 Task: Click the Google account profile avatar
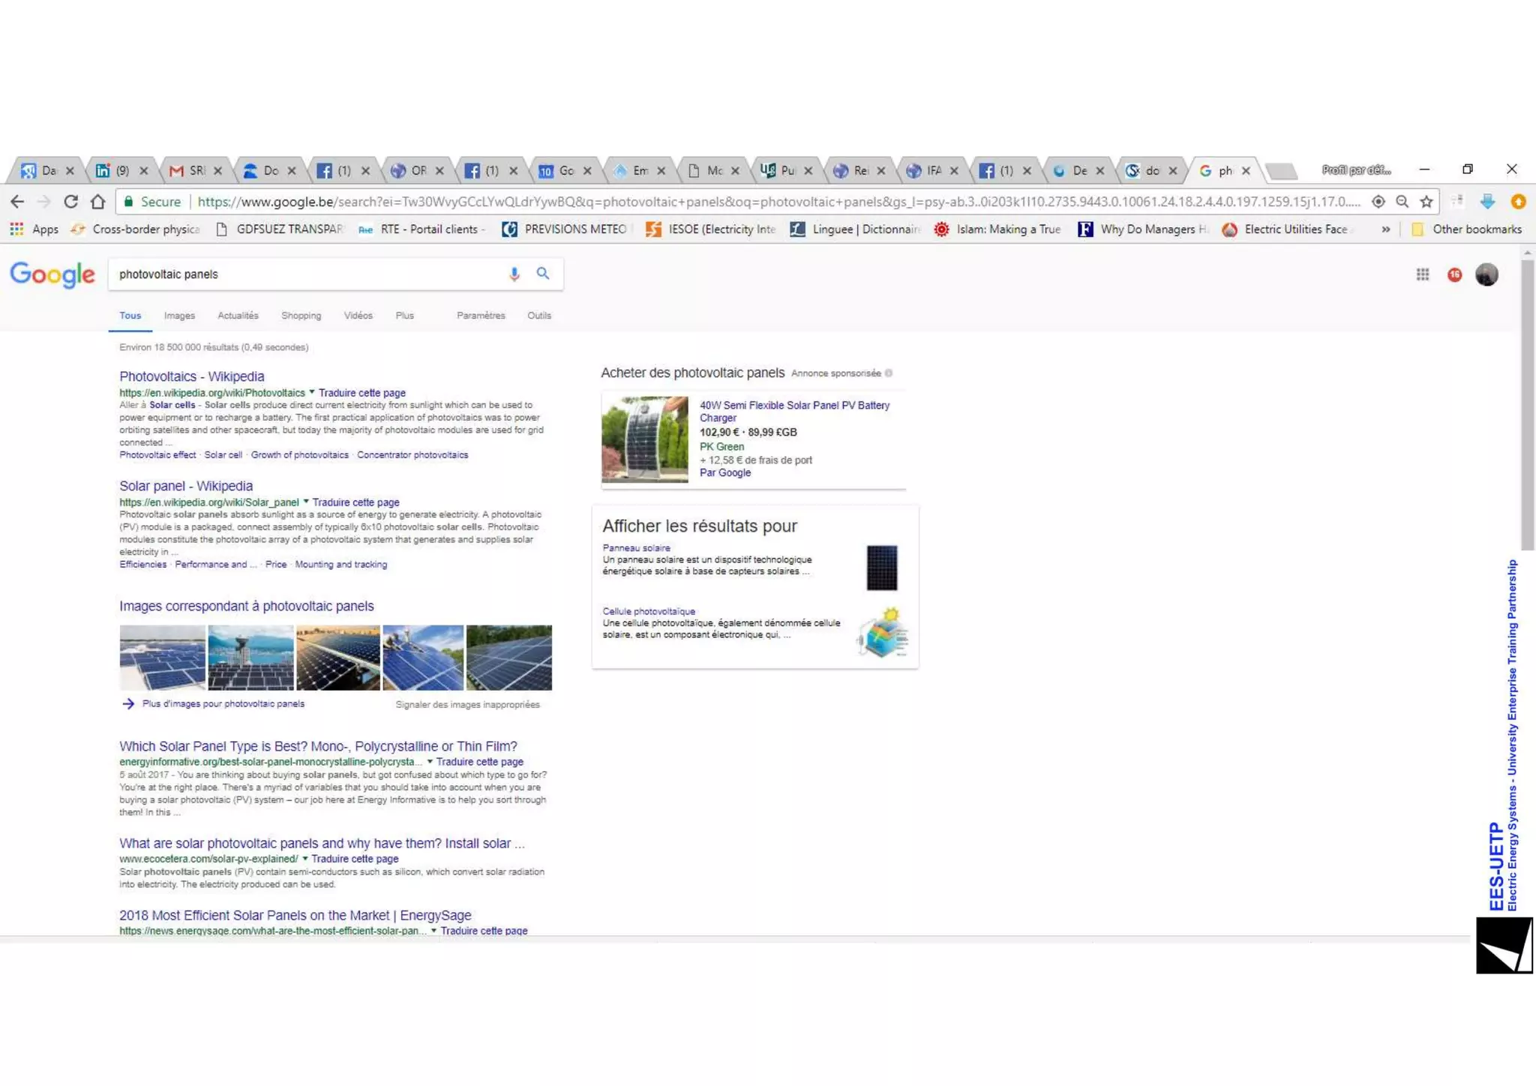(x=1486, y=274)
